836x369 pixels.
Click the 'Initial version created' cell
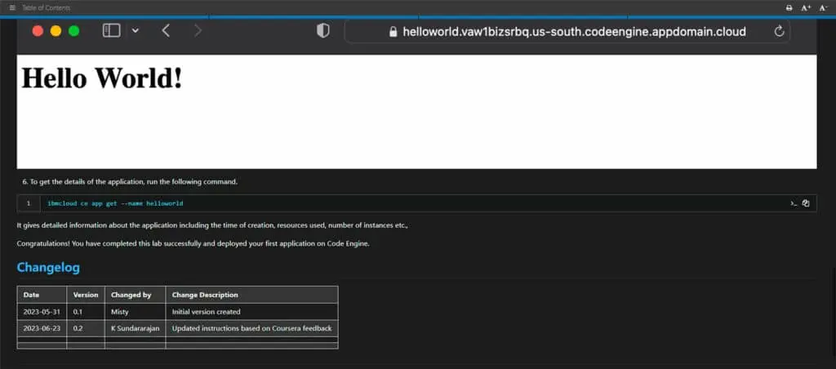coord(251,311)
